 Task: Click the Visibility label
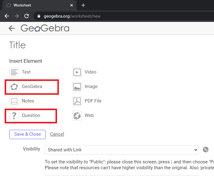(x=31, y=149)
